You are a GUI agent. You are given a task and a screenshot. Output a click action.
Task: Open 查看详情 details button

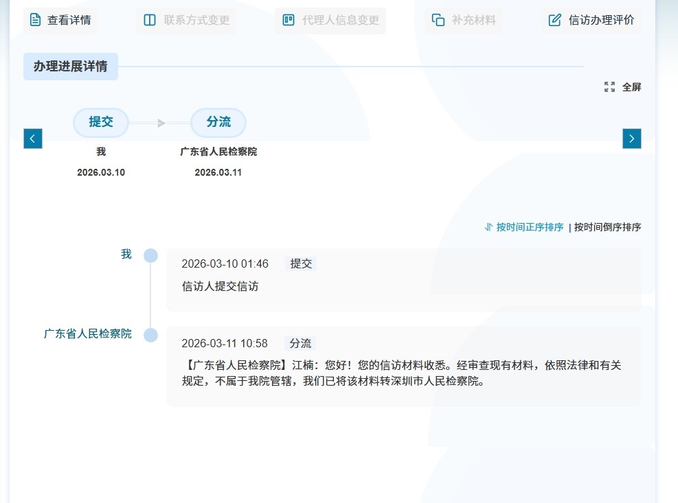tap(60, 21)
